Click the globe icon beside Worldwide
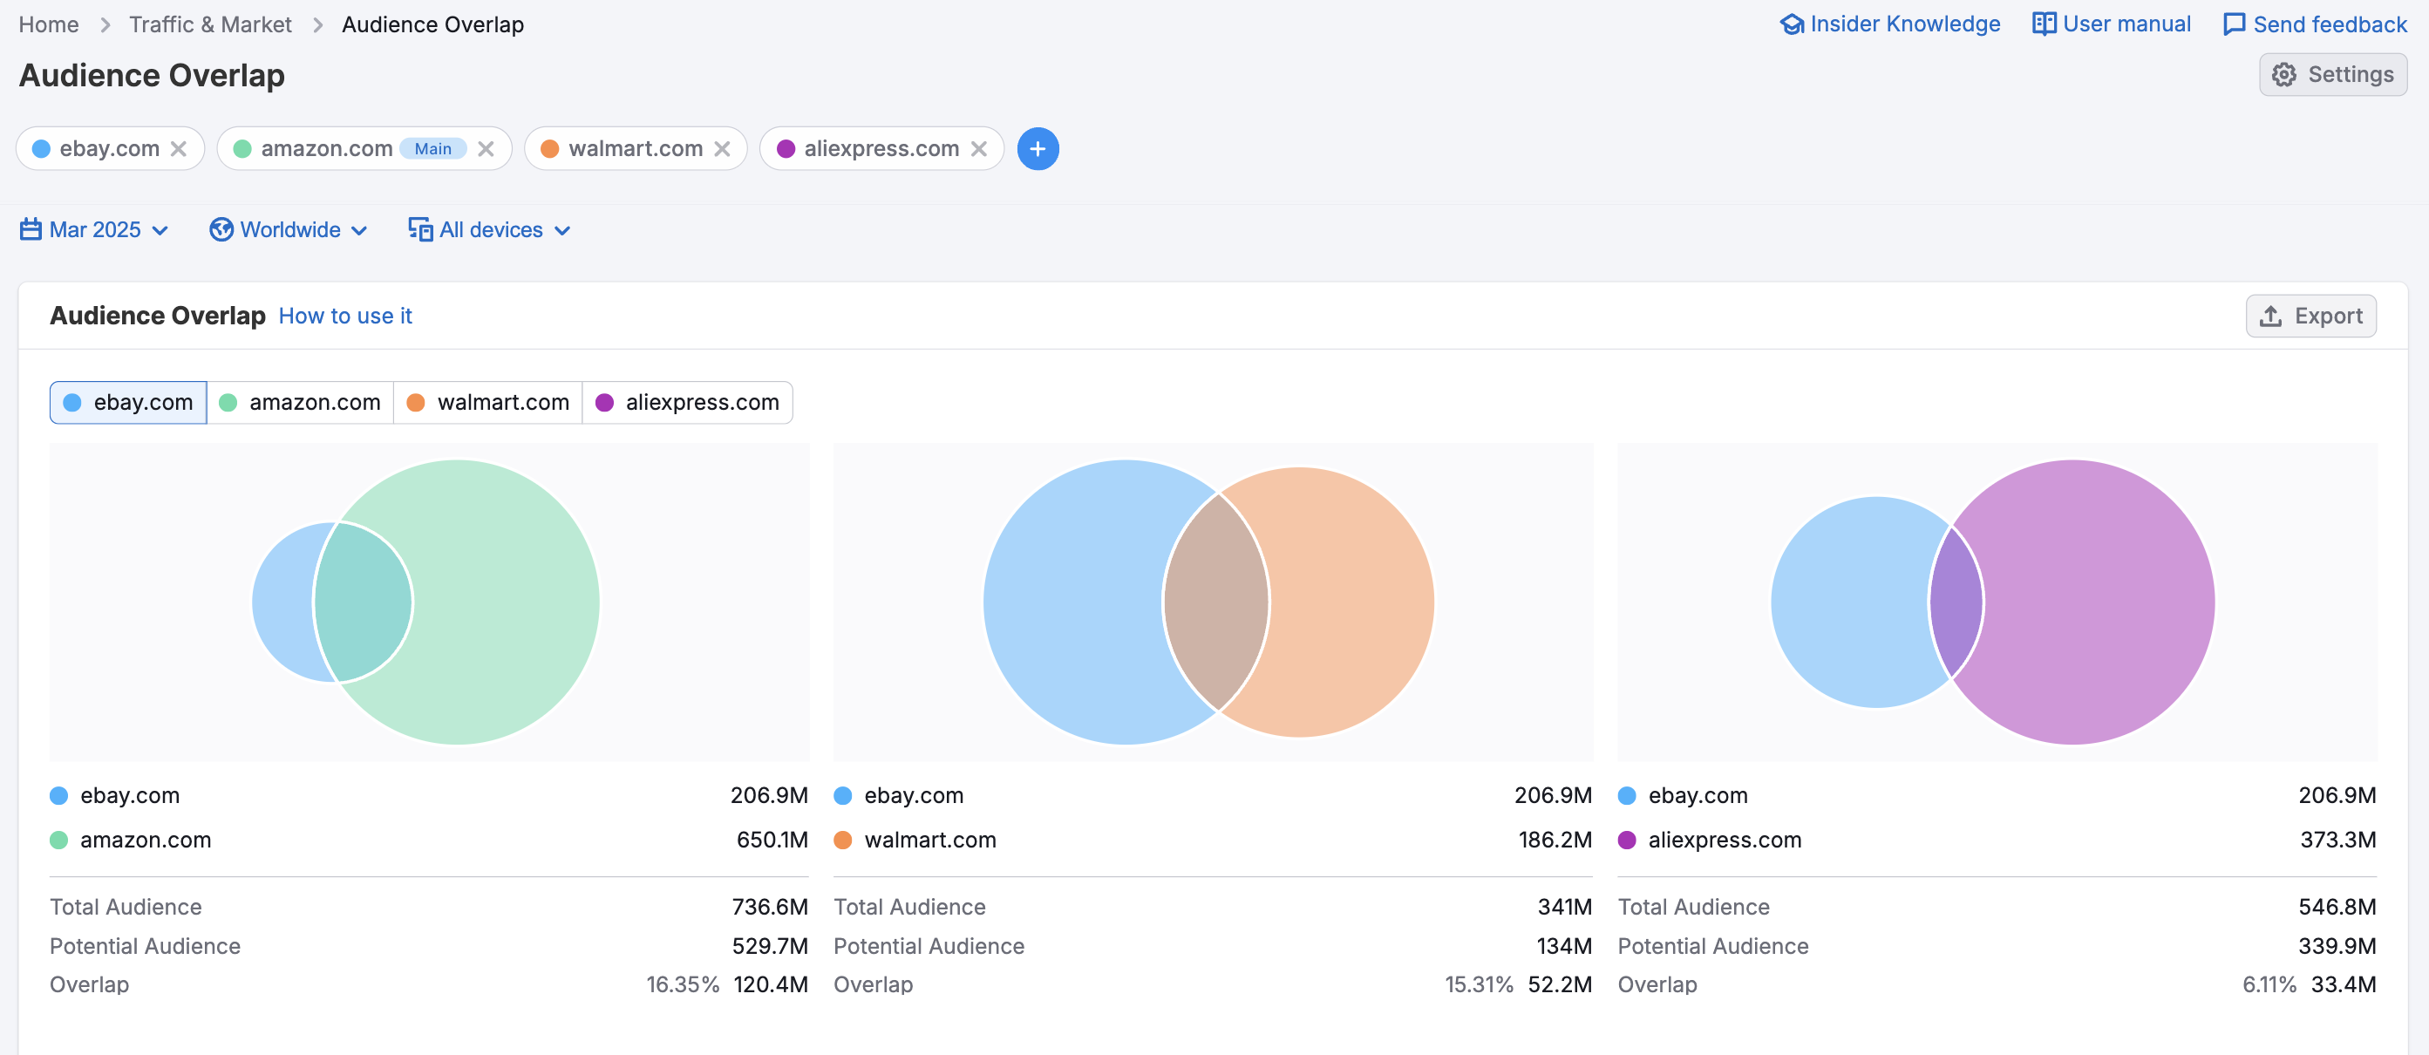 tap(220, 229)
